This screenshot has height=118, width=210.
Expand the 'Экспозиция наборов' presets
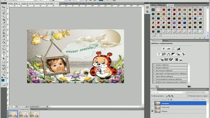pyautogui.click(x=154, y=70)
